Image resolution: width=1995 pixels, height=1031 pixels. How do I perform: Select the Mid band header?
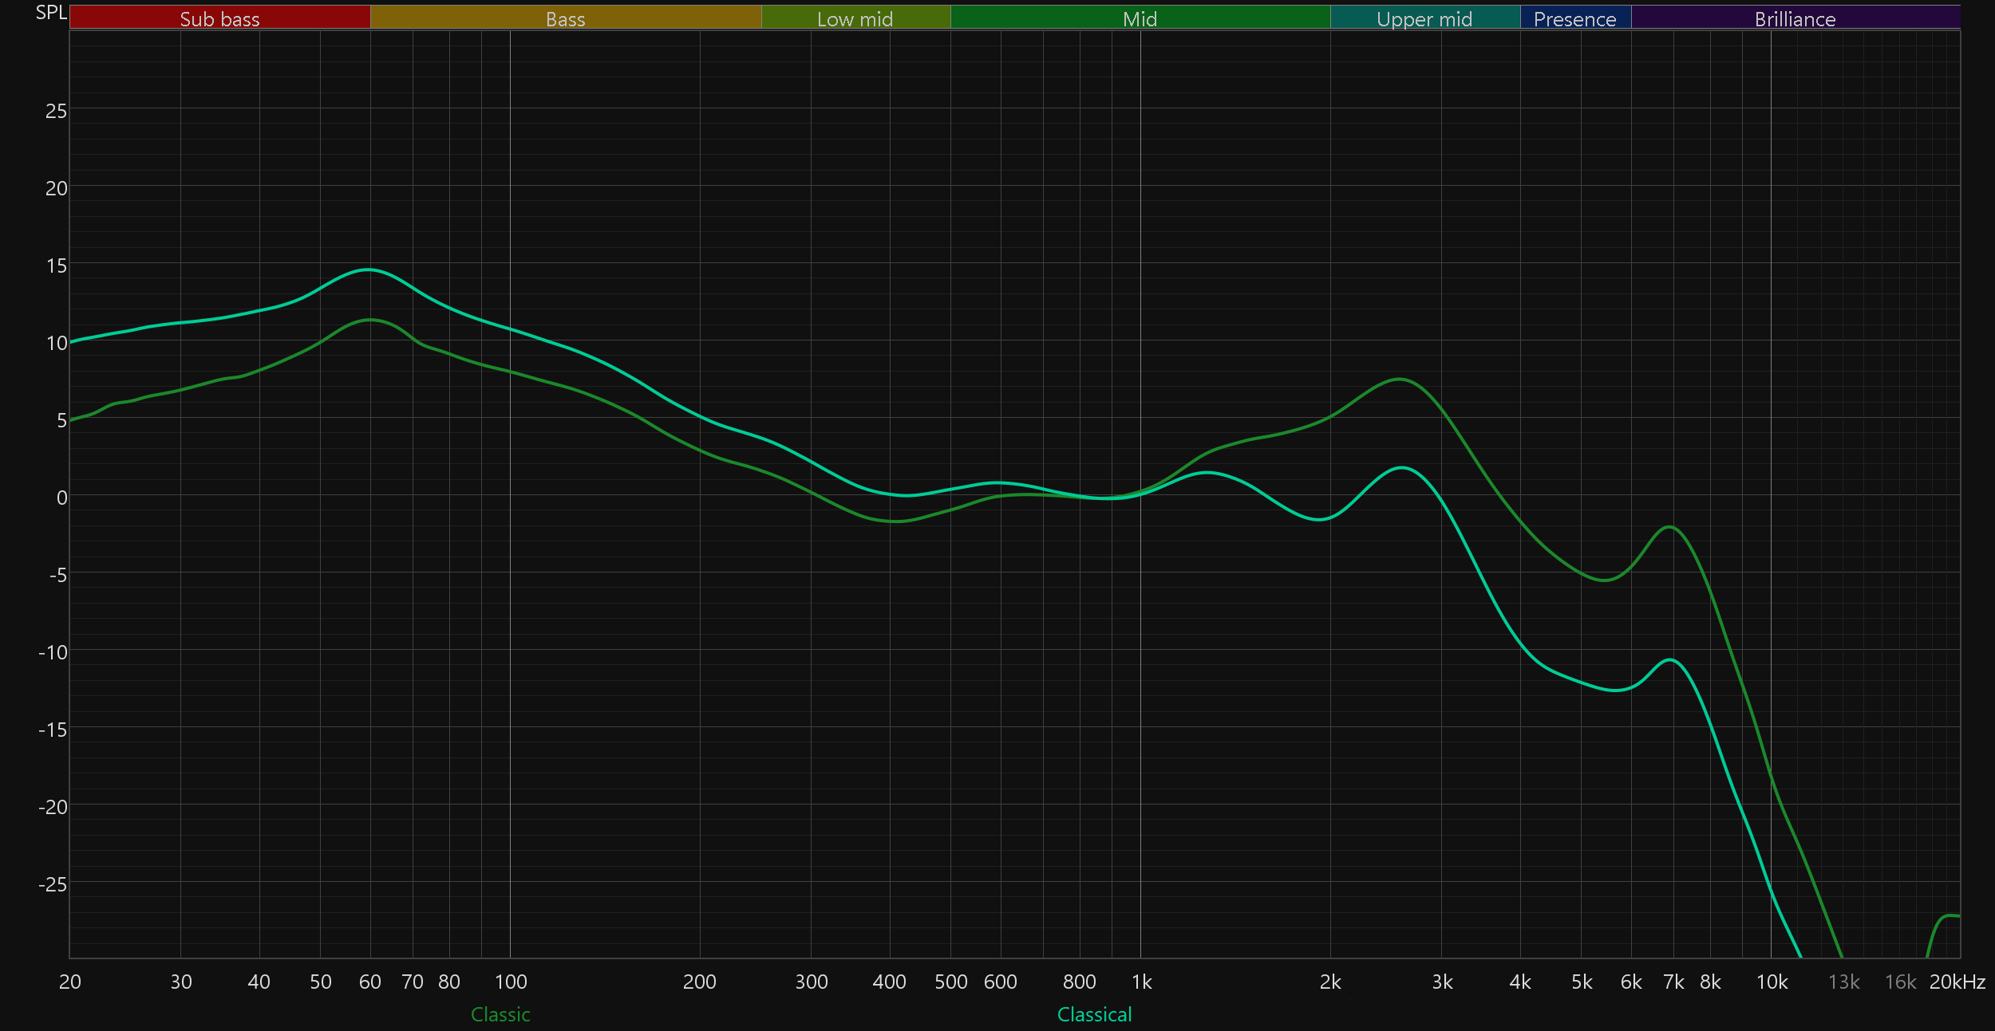tap(1140, 18)
